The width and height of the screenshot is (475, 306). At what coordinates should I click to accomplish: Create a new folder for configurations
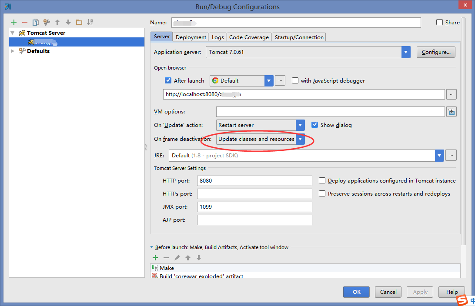(x=79, y=22)
